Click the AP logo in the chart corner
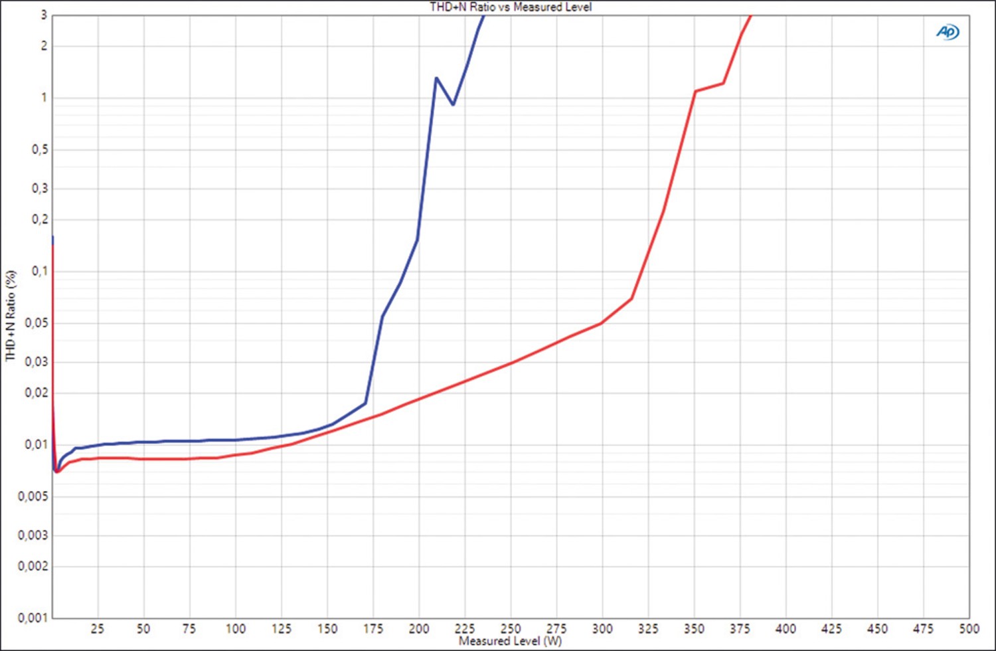This screenshot has width=996, height=651. pos(948,32)
